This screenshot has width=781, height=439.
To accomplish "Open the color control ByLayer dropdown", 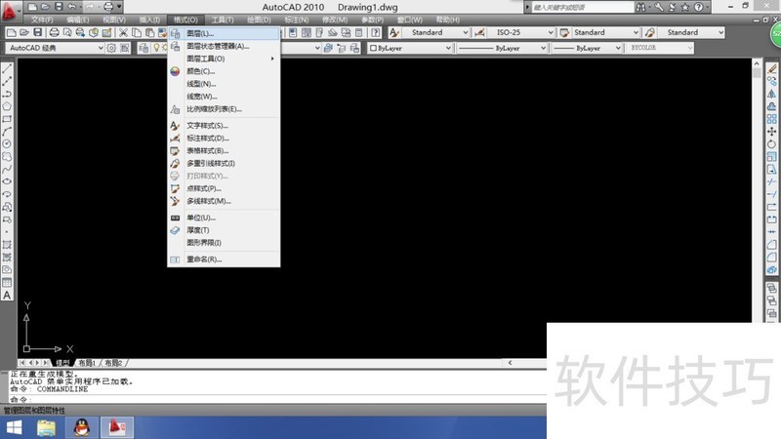I will pyautogui.click(x=410, y=48).
